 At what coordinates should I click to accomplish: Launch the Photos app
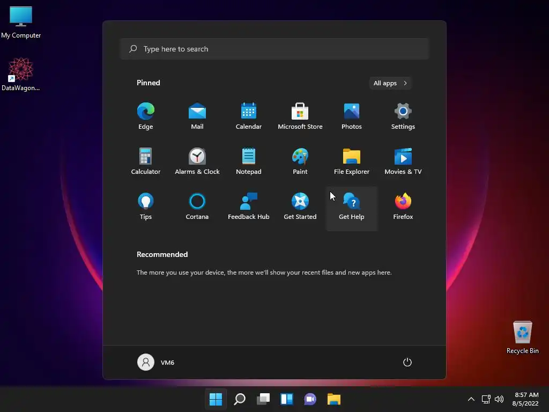click(x=352, y=116)
